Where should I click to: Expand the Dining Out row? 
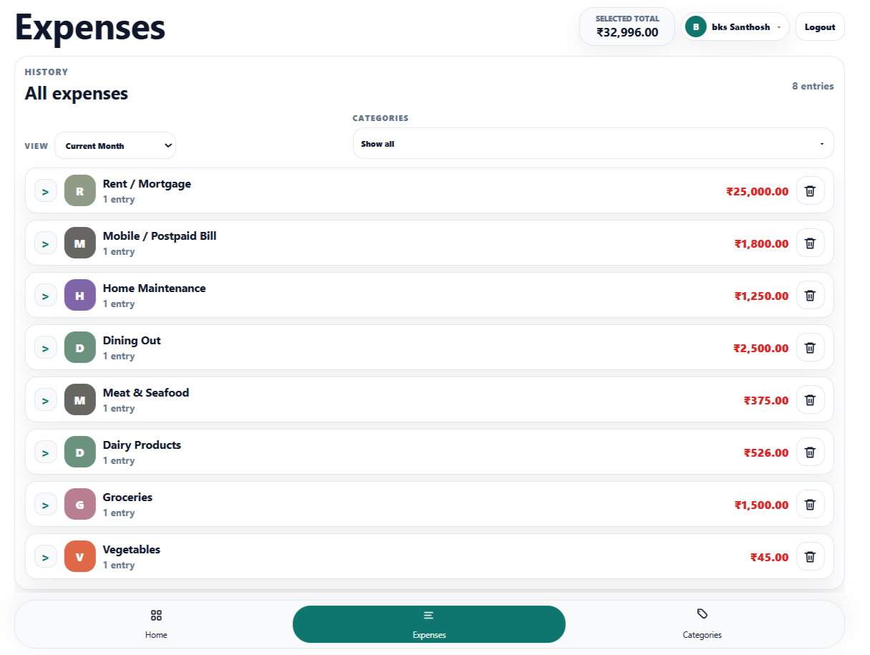46,349
